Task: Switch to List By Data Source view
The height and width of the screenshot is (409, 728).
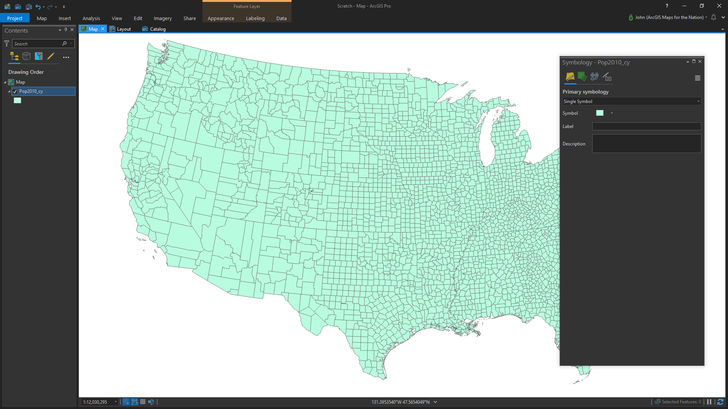Action: click(26, 56)
